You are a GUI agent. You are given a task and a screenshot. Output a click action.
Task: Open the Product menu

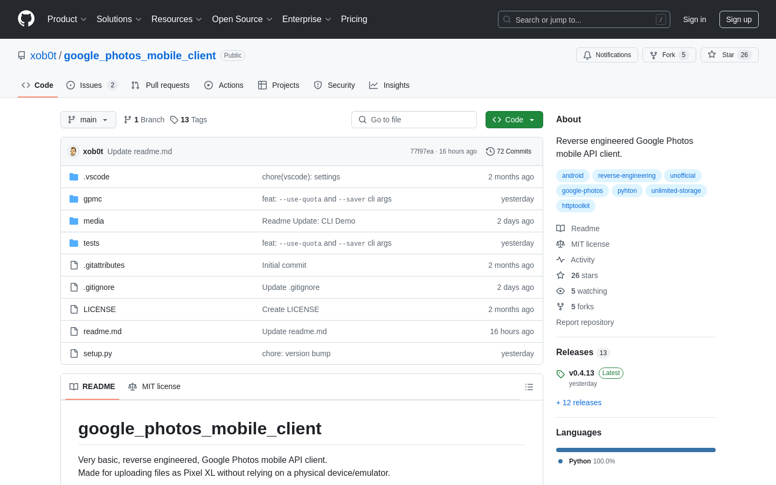click(x=67, y=19)
